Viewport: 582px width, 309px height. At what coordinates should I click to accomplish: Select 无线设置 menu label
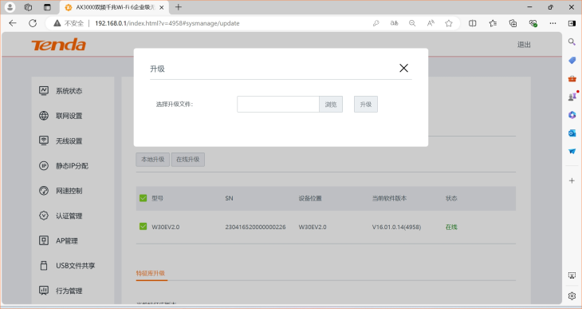pyautogui.click(x=69, y=141)
